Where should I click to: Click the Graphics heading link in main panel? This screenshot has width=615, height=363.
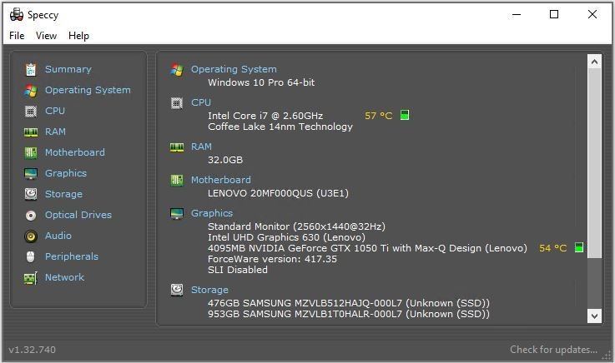212,213
